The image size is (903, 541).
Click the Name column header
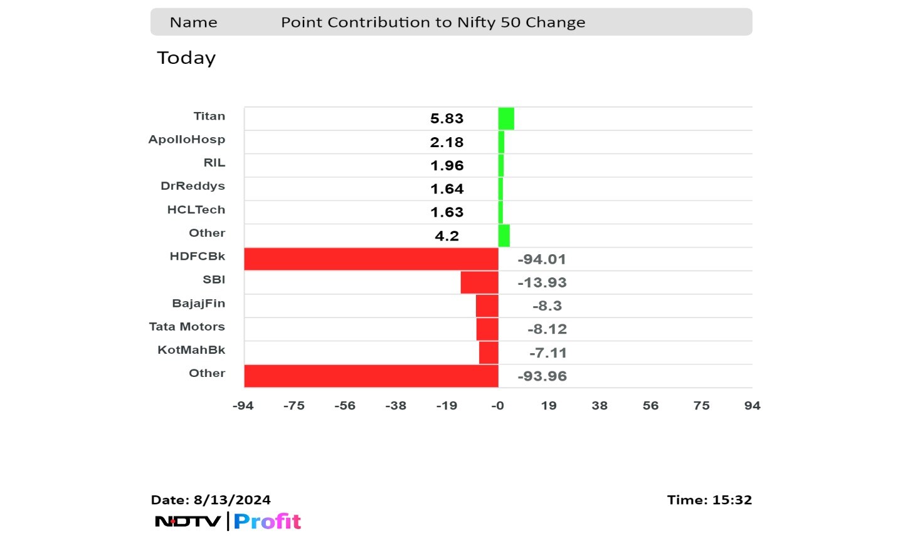[193, 23]
